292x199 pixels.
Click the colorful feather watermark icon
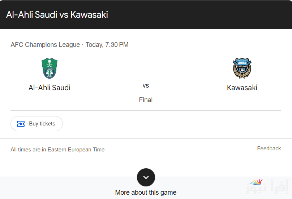[x=257, y=182]
